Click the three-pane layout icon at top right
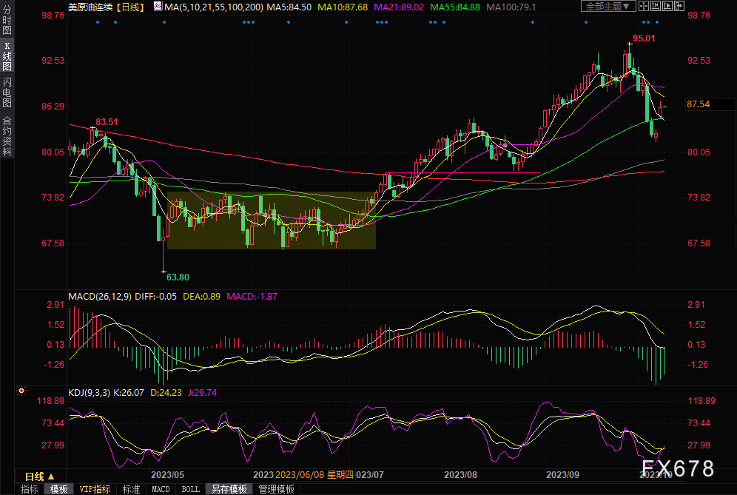 [667, 6]
